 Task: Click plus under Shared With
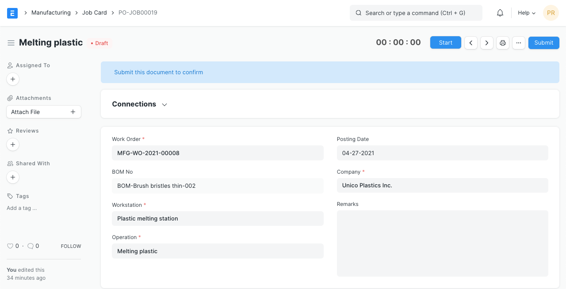coord(13,177)
